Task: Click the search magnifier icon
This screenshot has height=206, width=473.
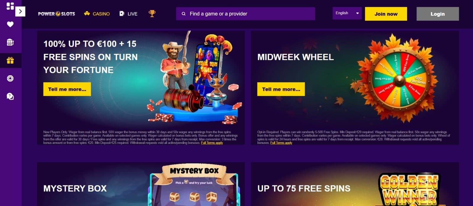Action: pyautogui.click(x=184, y=14)
